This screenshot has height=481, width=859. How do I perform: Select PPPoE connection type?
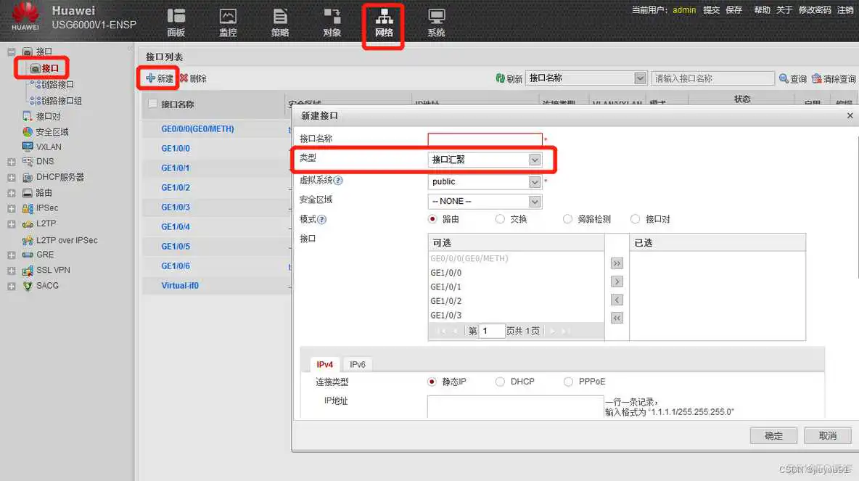(x=568, y=381)
